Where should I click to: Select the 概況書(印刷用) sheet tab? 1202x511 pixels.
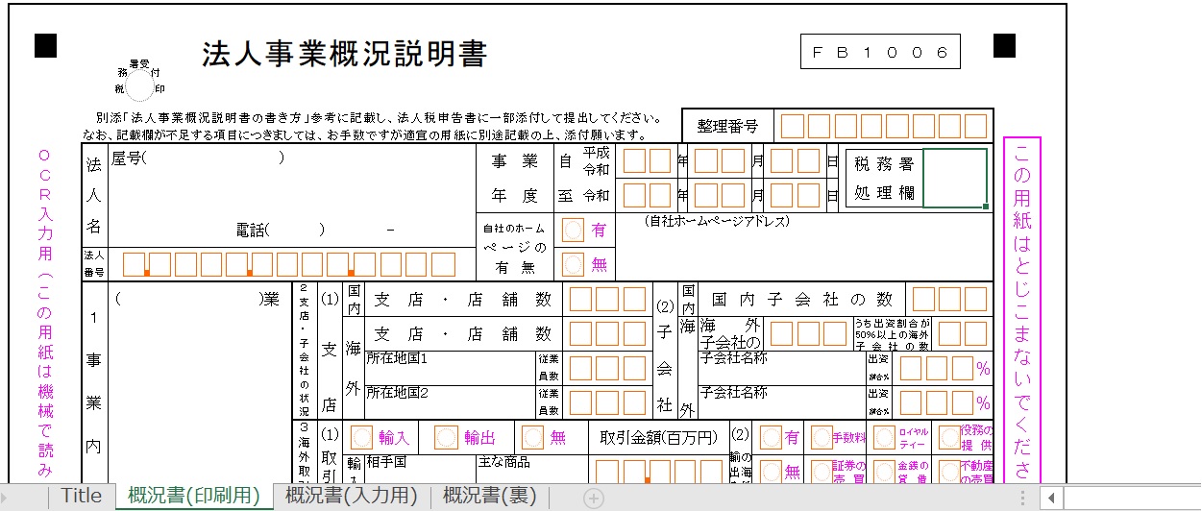coord(194,496)
